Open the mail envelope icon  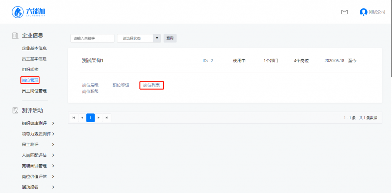(x=344, y=12)
